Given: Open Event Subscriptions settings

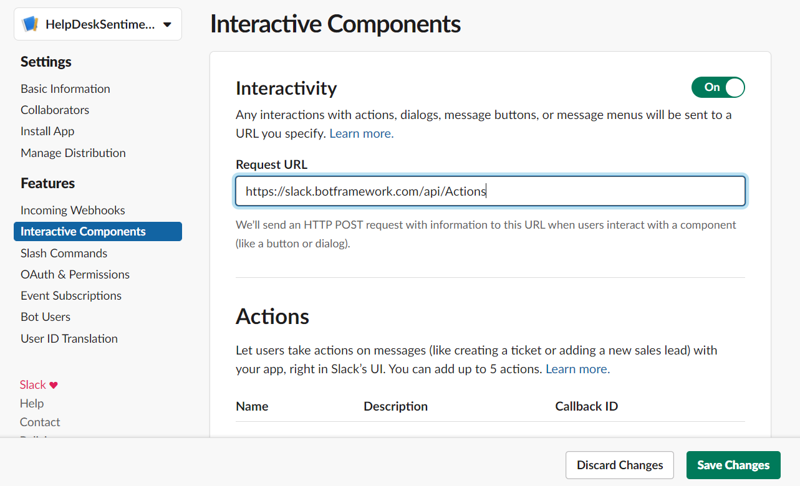Looking at the screenshot, I should click(71, 295).
